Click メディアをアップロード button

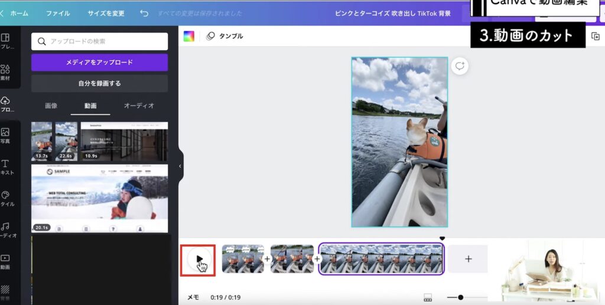99,63
